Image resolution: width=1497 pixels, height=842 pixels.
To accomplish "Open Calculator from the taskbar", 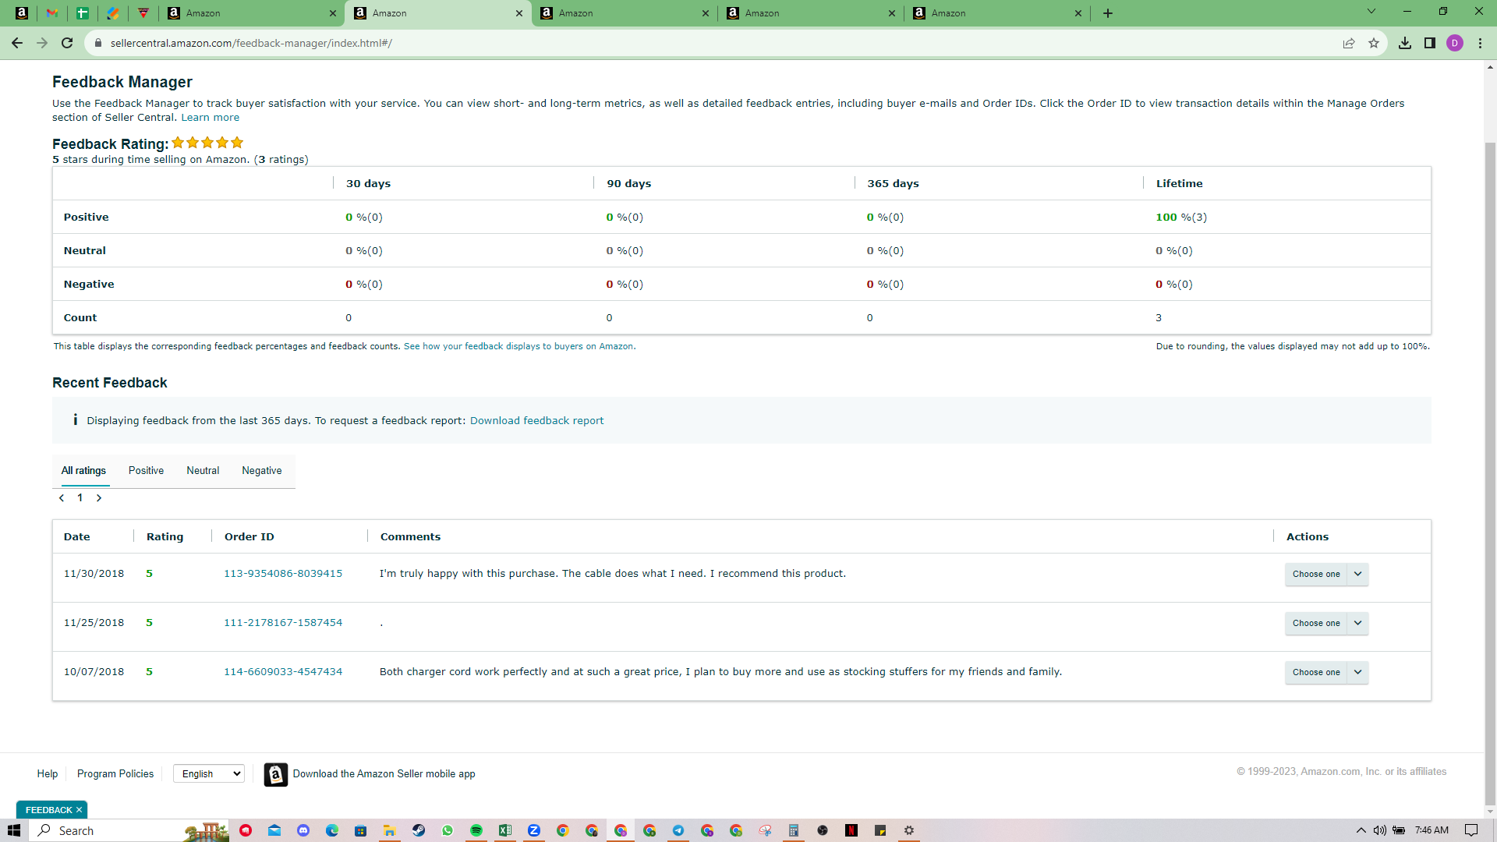I will pos(794,830).
